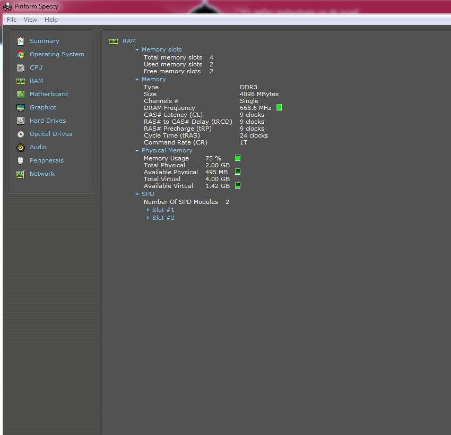The height and width of the screenshot is (435, 451).
Task: Click 'RAS# to CAS# Delay (tRCD)' label
Action: coord(188,122)
